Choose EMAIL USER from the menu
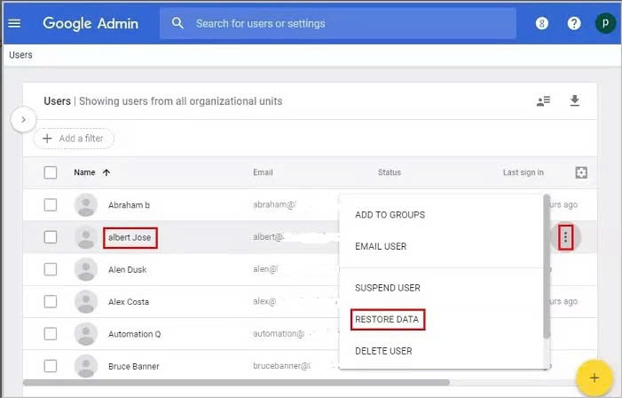The width and height of the screenshot is (622, 398). (x=381, y=246)
